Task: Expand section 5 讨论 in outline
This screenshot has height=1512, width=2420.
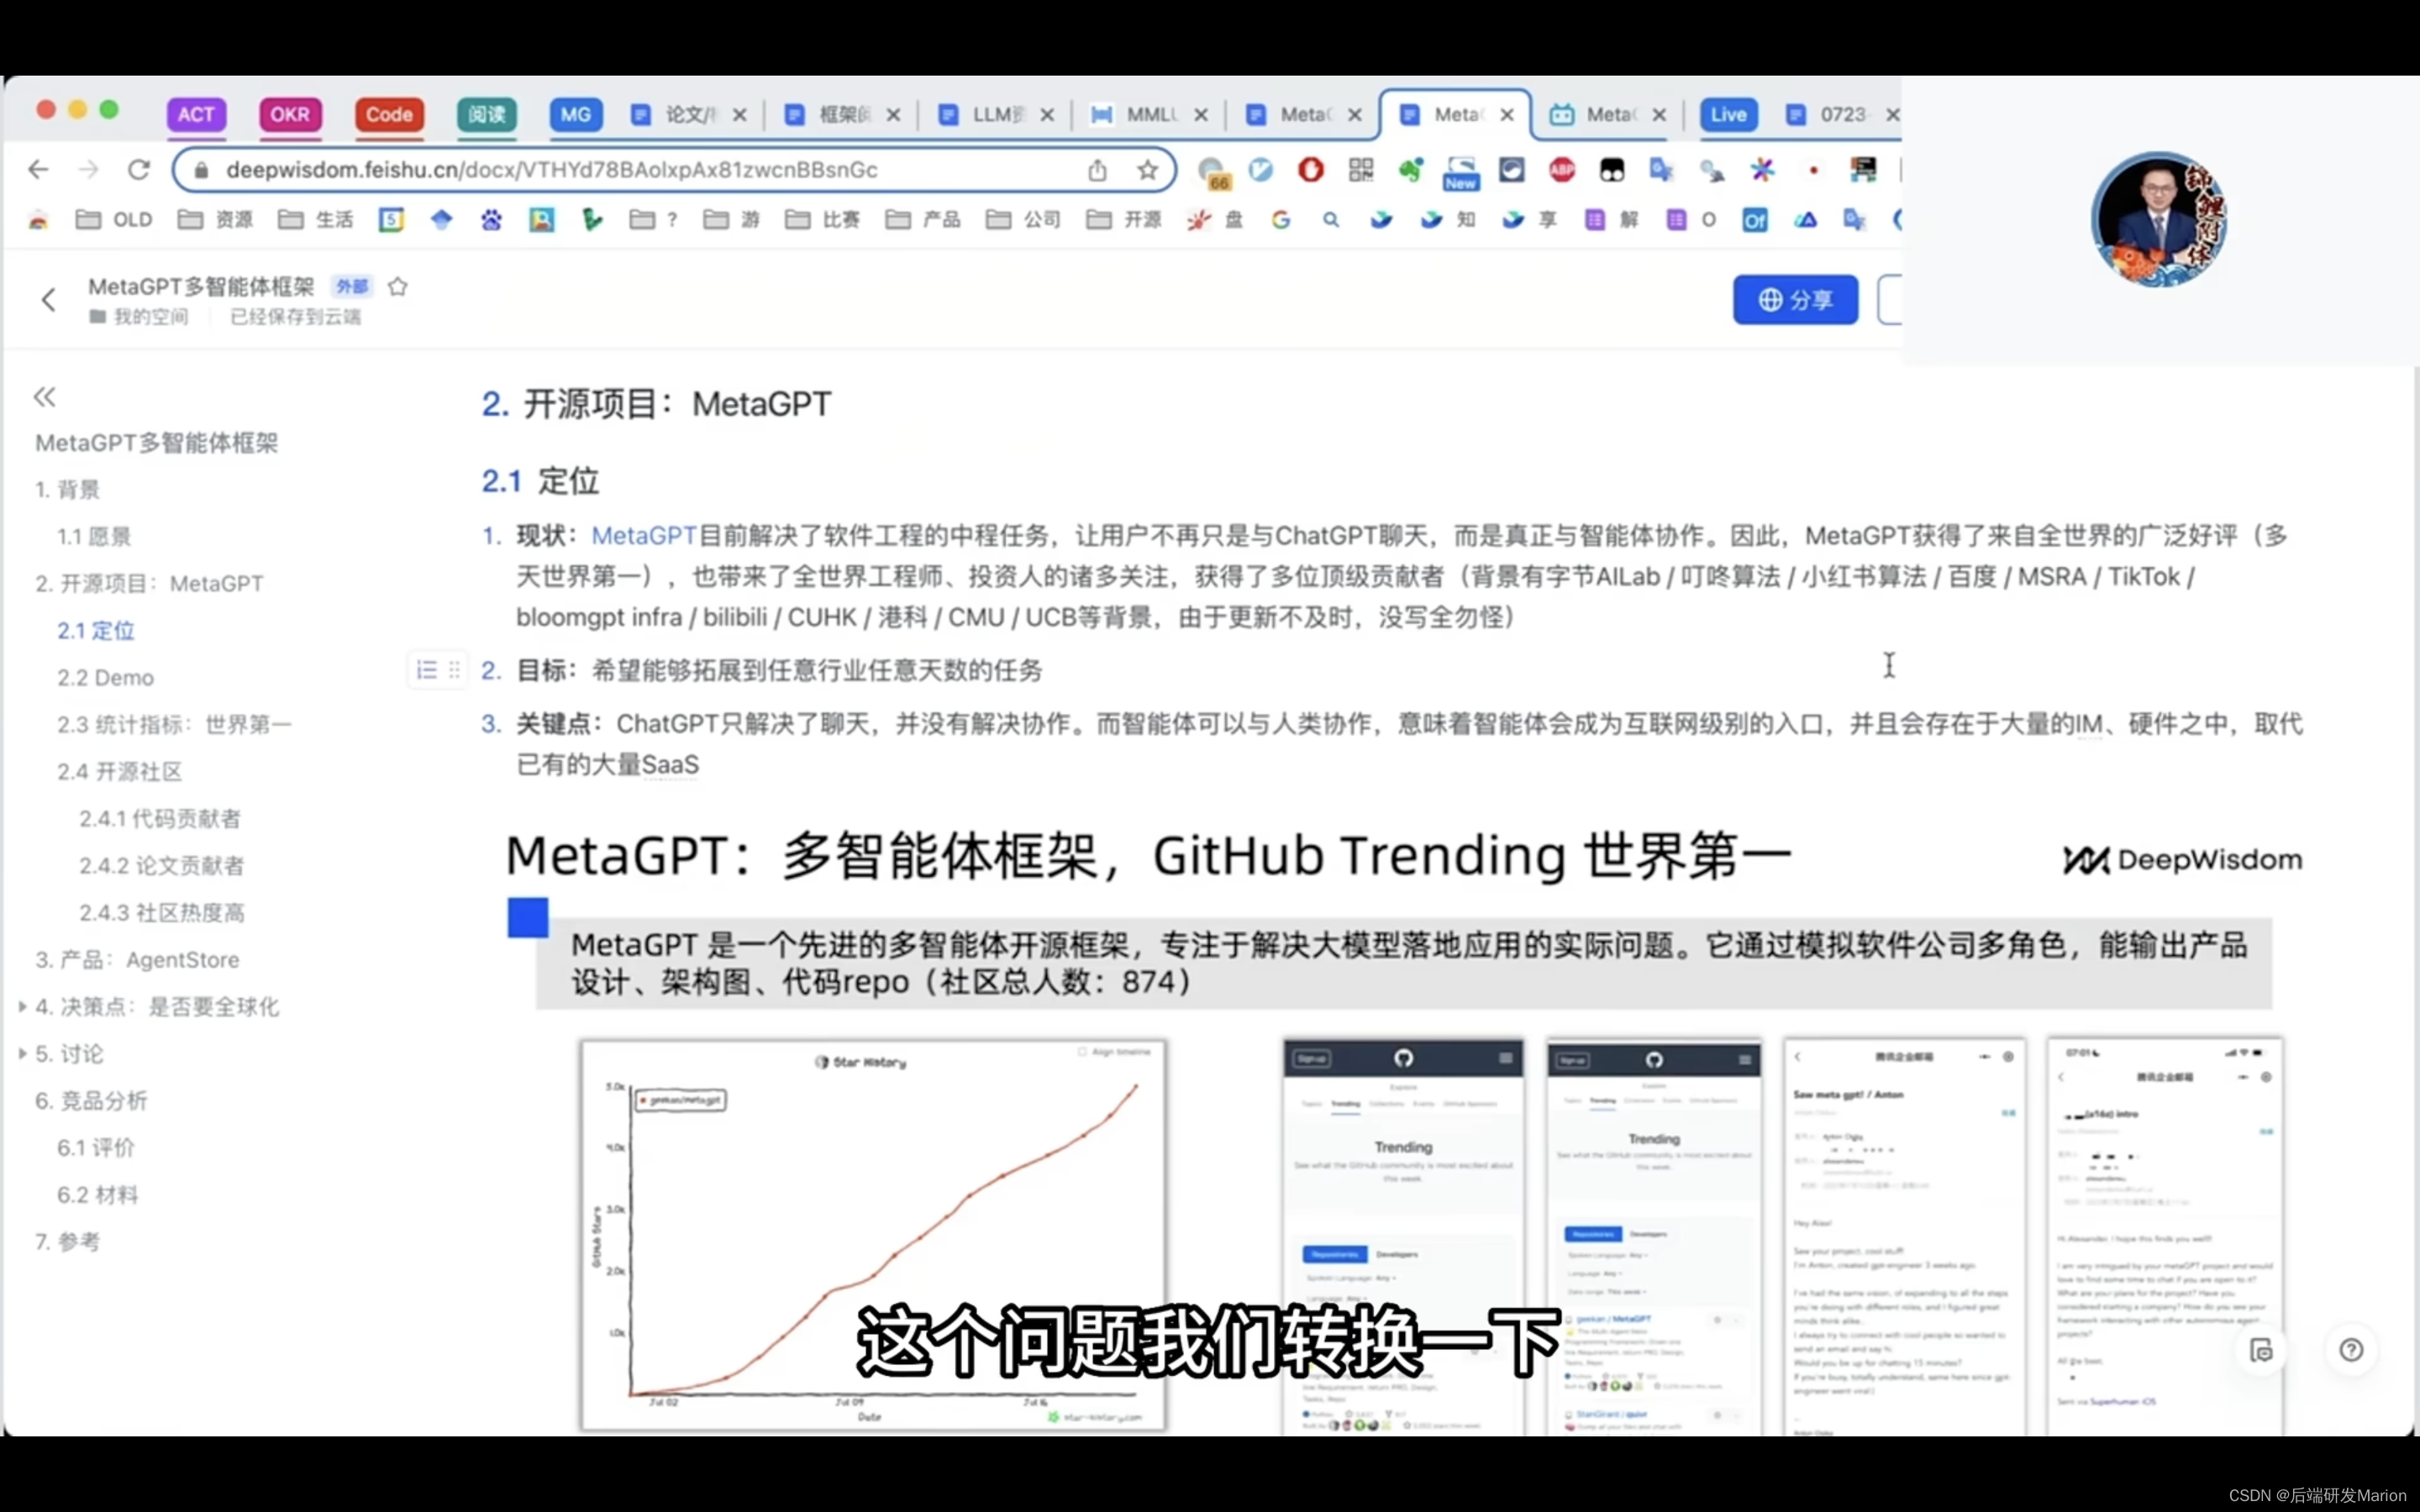Action: pyautogui.click(x=22, y=1054)
